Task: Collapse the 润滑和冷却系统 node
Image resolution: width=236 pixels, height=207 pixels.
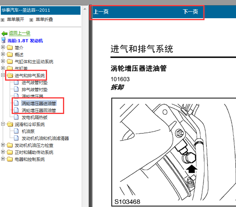Action: [3, 124]
